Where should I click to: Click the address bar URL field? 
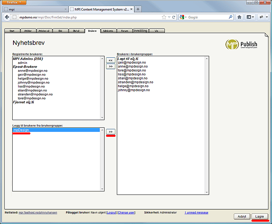90,17
